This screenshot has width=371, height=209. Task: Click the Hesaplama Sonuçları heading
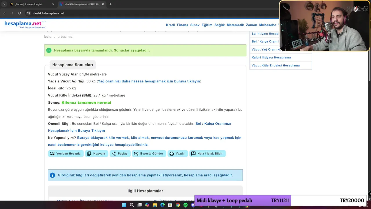click(x=73, y=65)
